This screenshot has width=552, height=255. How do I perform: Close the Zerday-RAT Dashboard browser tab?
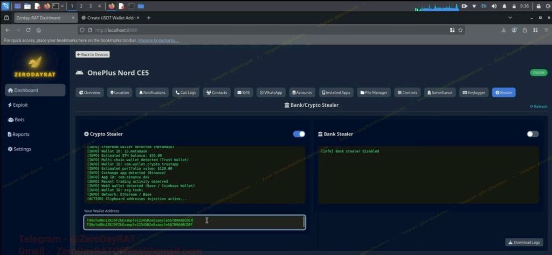pyautogui.click(x=73, y=18)
